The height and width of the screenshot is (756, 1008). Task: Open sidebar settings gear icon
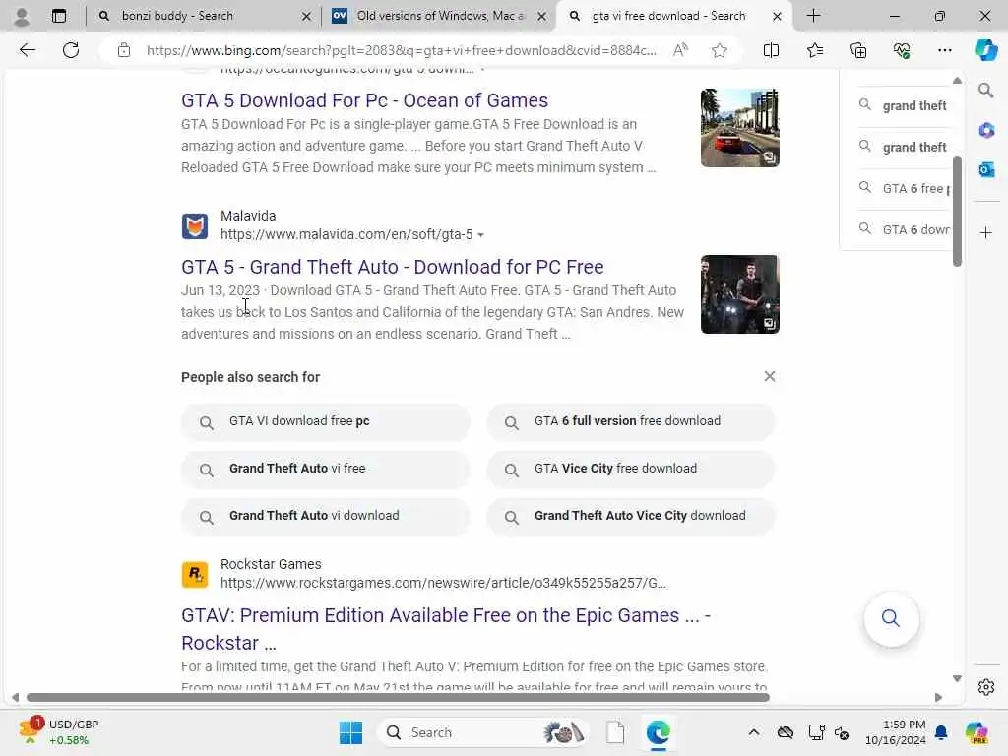(986, 687)
